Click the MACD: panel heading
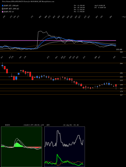Viewport: 126px width, 167px height. click(8, 125)
